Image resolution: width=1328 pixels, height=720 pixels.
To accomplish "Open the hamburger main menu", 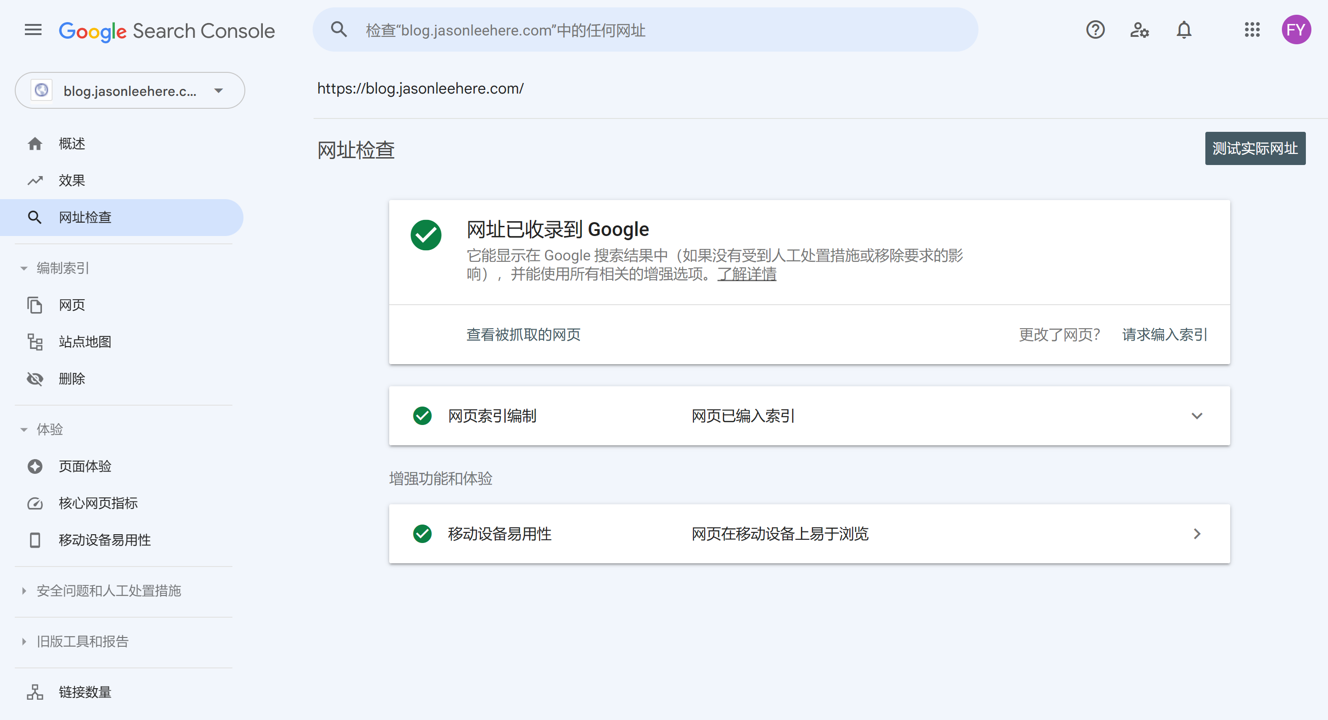I will (33, 30).
